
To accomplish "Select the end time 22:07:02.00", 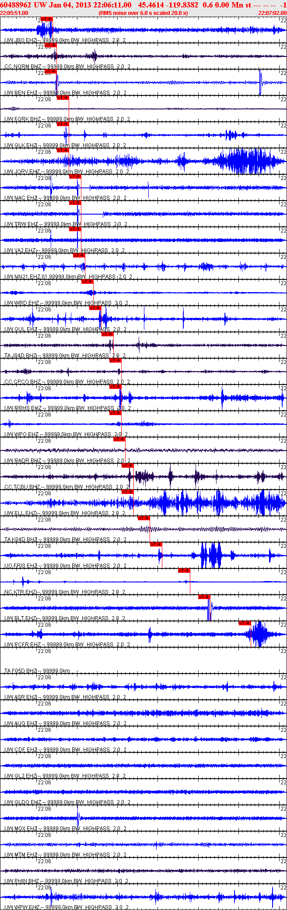I will click(x=272, y=13).
